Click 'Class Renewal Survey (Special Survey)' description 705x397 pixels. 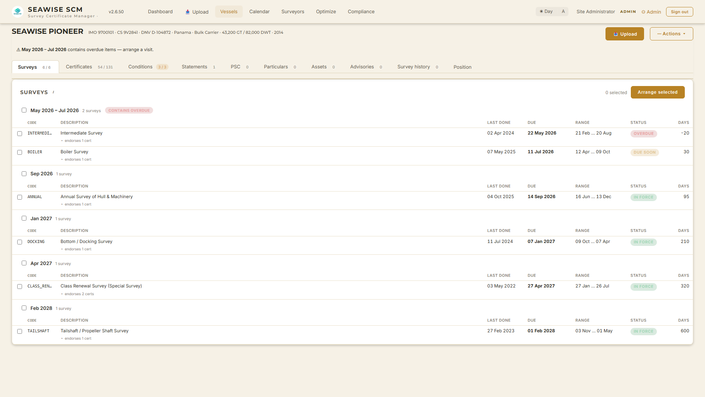101,286
